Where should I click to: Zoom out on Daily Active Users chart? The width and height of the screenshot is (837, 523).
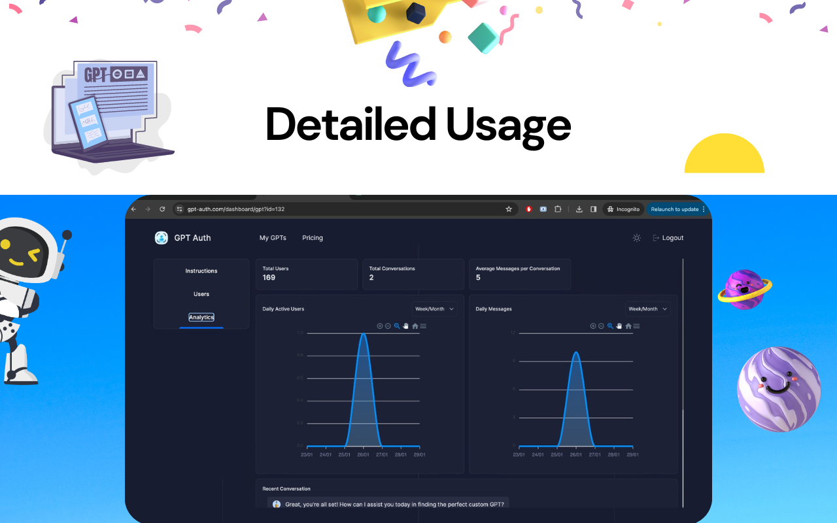[x=388, y=326]
